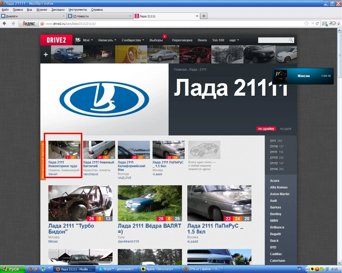342x273 pixels.
Task: Open Лада 2111 "Турбо Бидон" title
Action: coord(71,229)
